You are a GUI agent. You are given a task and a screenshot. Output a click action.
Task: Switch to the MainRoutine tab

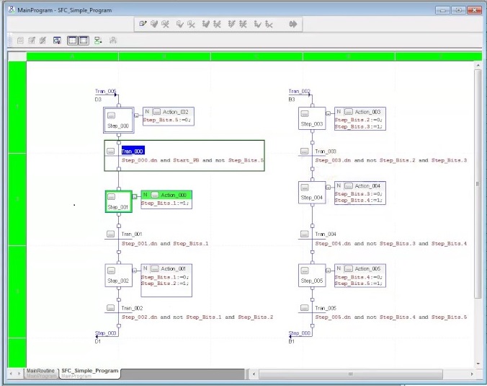[x=40, y=371]
